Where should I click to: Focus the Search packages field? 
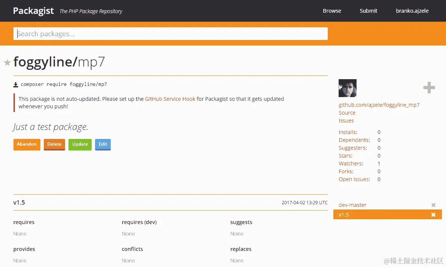[170, 34]
